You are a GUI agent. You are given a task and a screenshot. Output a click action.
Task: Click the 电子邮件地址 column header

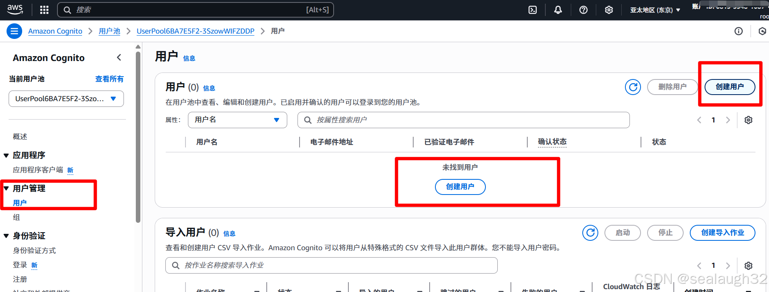click(332, 142)
